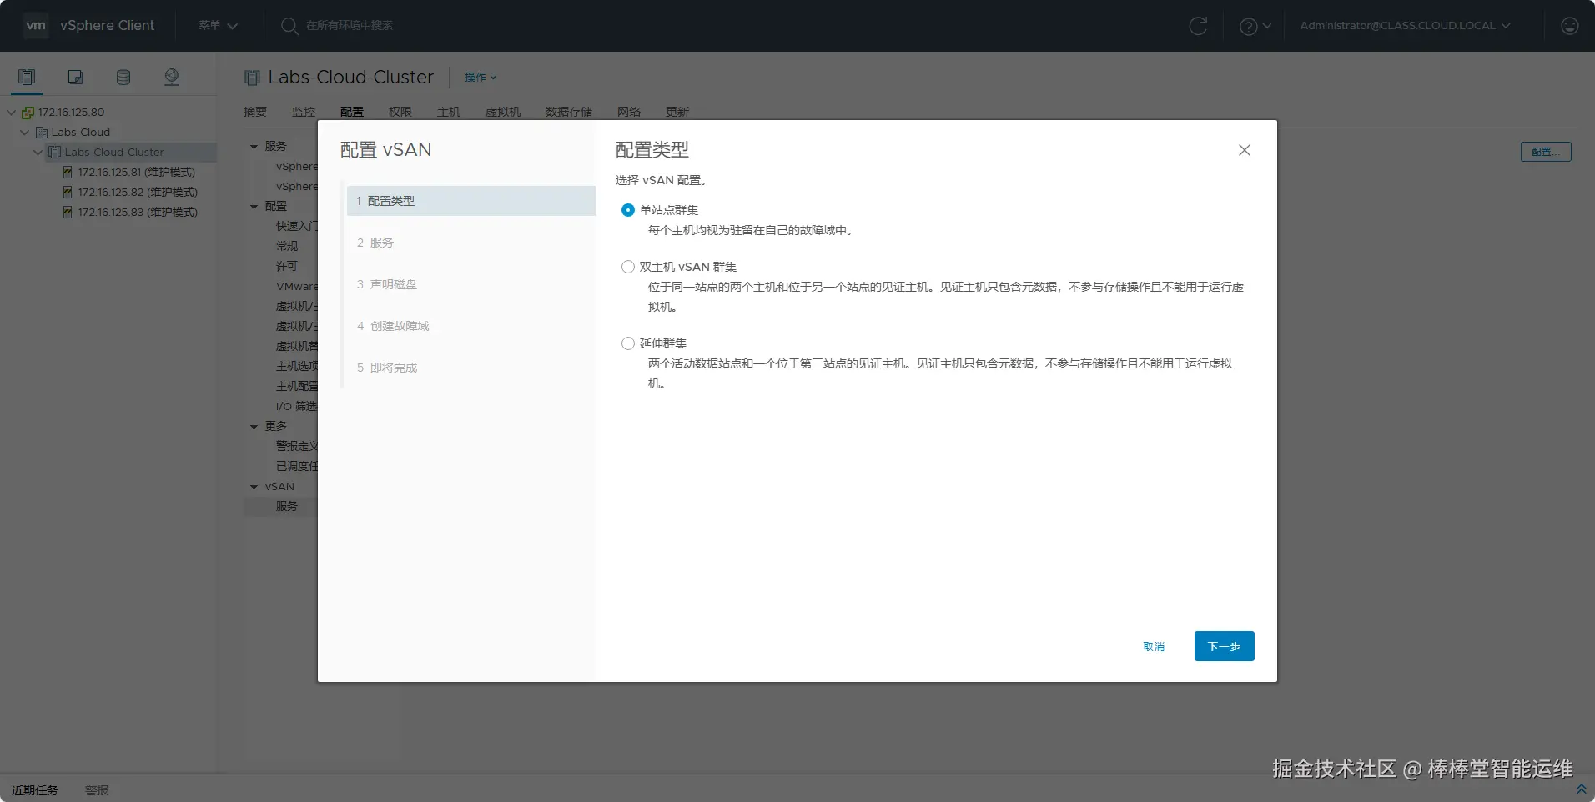Click host icon for 172.16.125.82
The height and width of the screenshot is (802, 1595).
pos(68,193)
